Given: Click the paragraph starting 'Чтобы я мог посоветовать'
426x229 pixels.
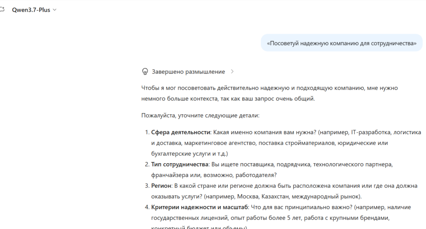Looking at the screenshot, I should pyautogui.click(x=270, y=93).
